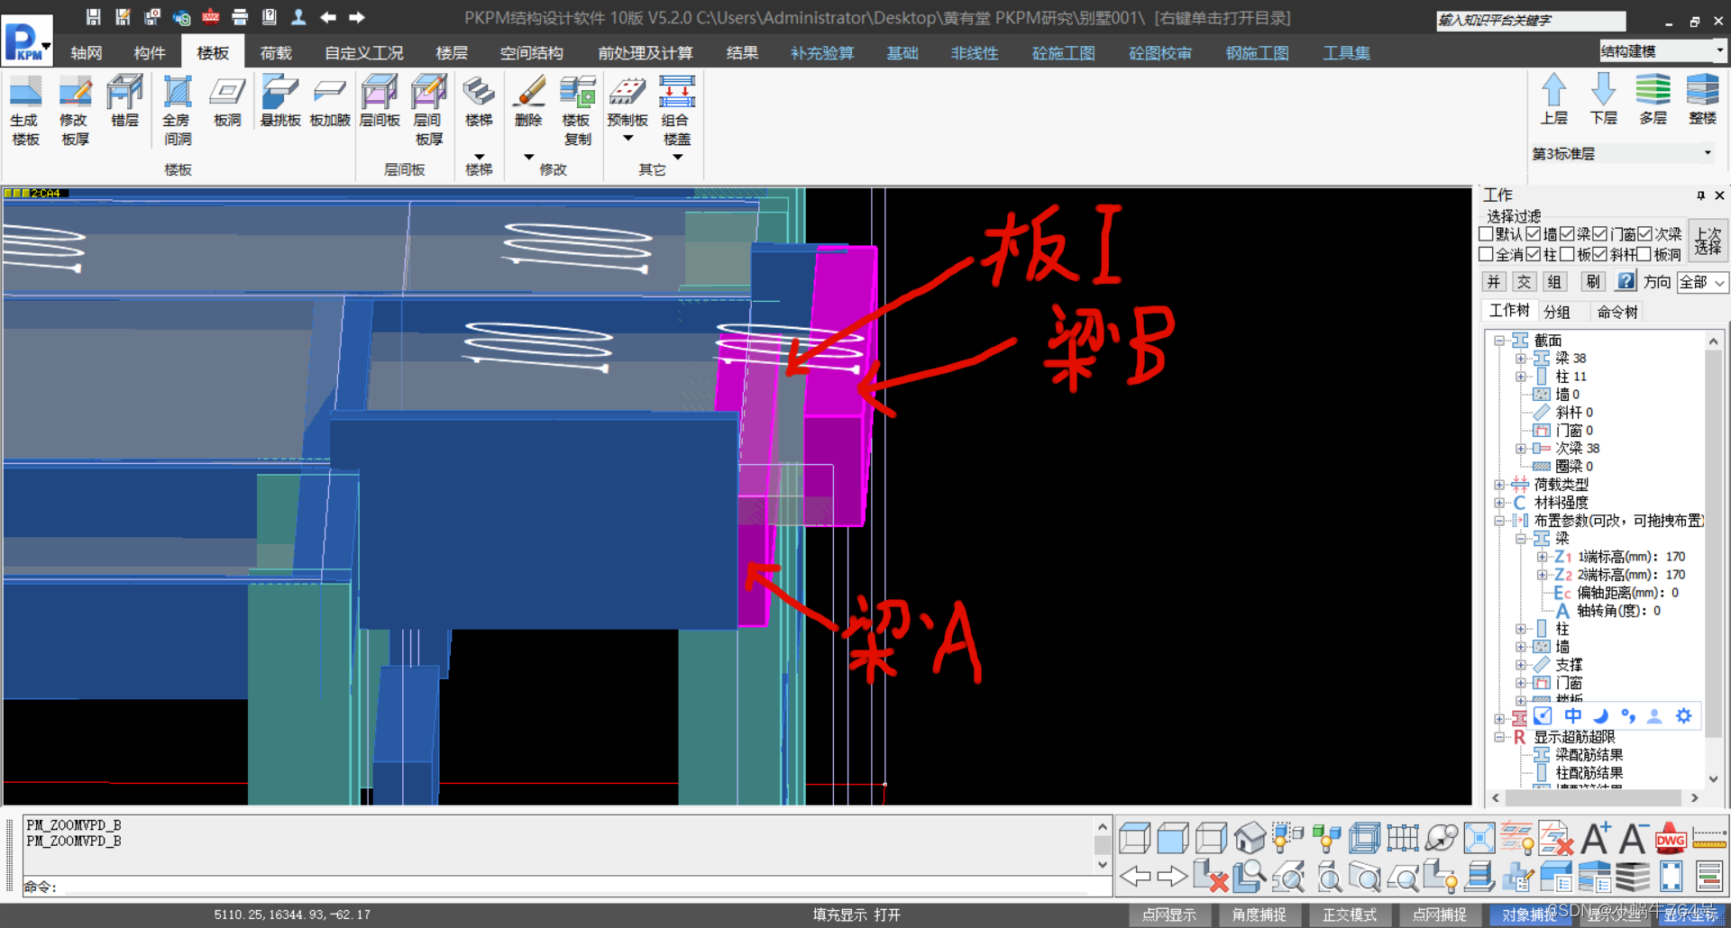Select the 全房间洞 tool

[x=177, y=93]
